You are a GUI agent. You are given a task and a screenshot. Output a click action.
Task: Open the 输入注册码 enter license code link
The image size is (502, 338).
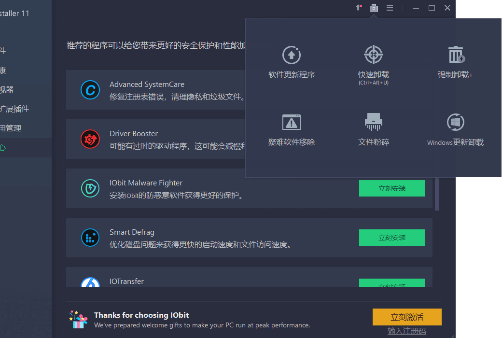tap(406, 331)
